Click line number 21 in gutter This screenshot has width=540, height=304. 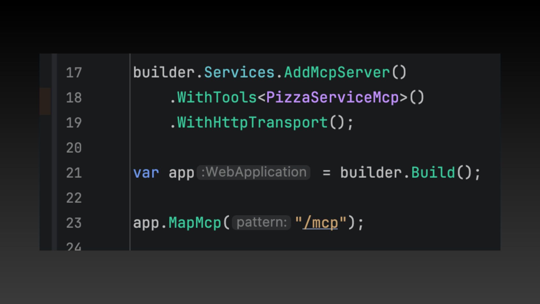tap(74, 173)
